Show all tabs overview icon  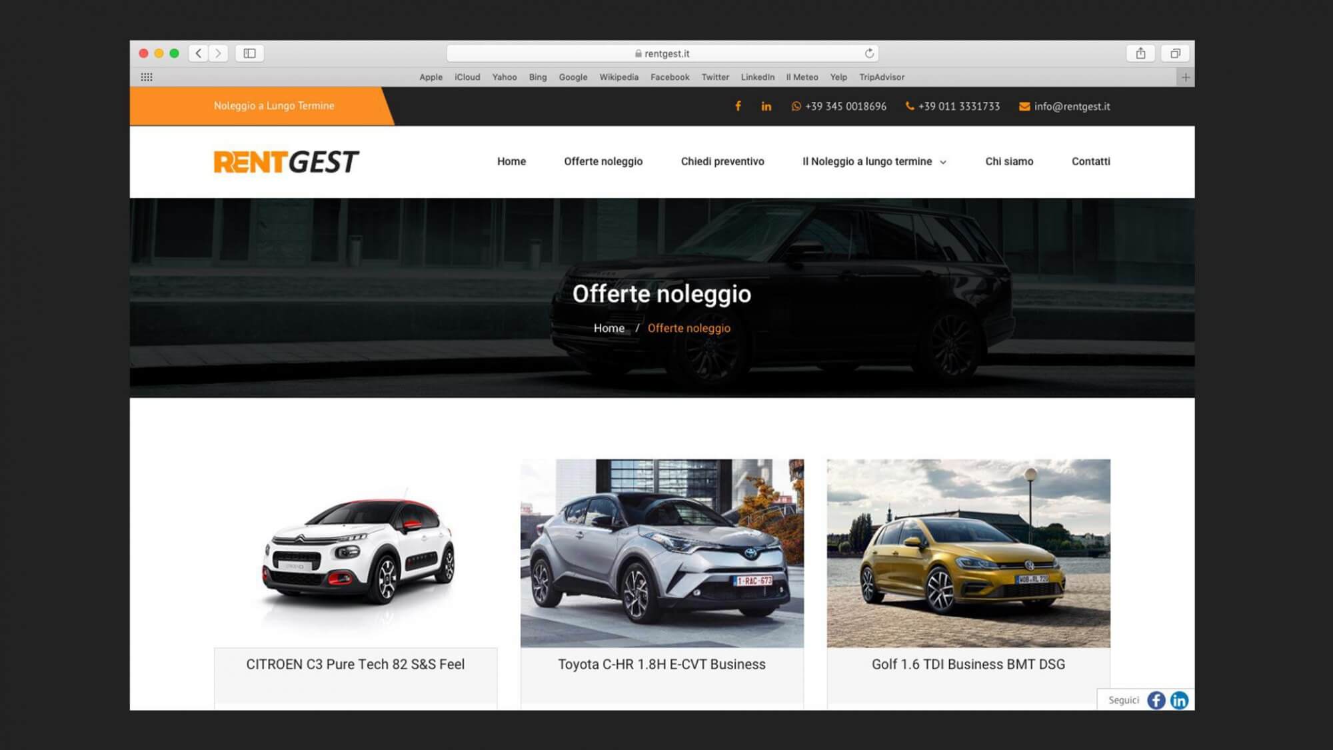coord(1175,53)
